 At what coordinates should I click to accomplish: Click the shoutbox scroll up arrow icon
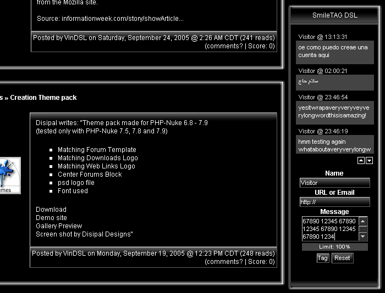[x=361, y=161]
